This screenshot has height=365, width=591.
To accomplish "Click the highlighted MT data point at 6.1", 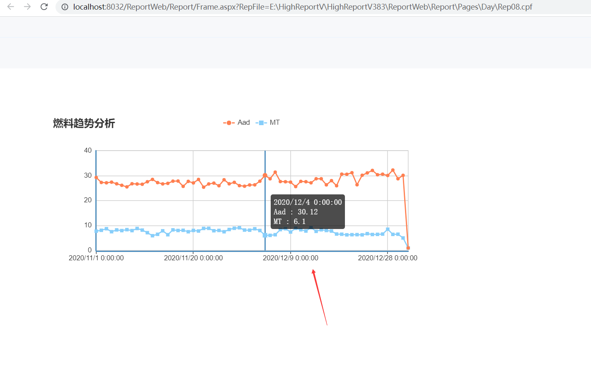I will click(x=265, y=235).
